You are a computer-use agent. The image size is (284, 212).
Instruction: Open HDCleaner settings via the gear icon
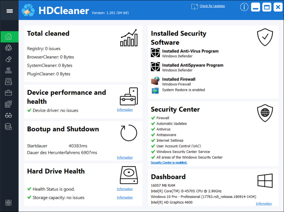(8, 203)
